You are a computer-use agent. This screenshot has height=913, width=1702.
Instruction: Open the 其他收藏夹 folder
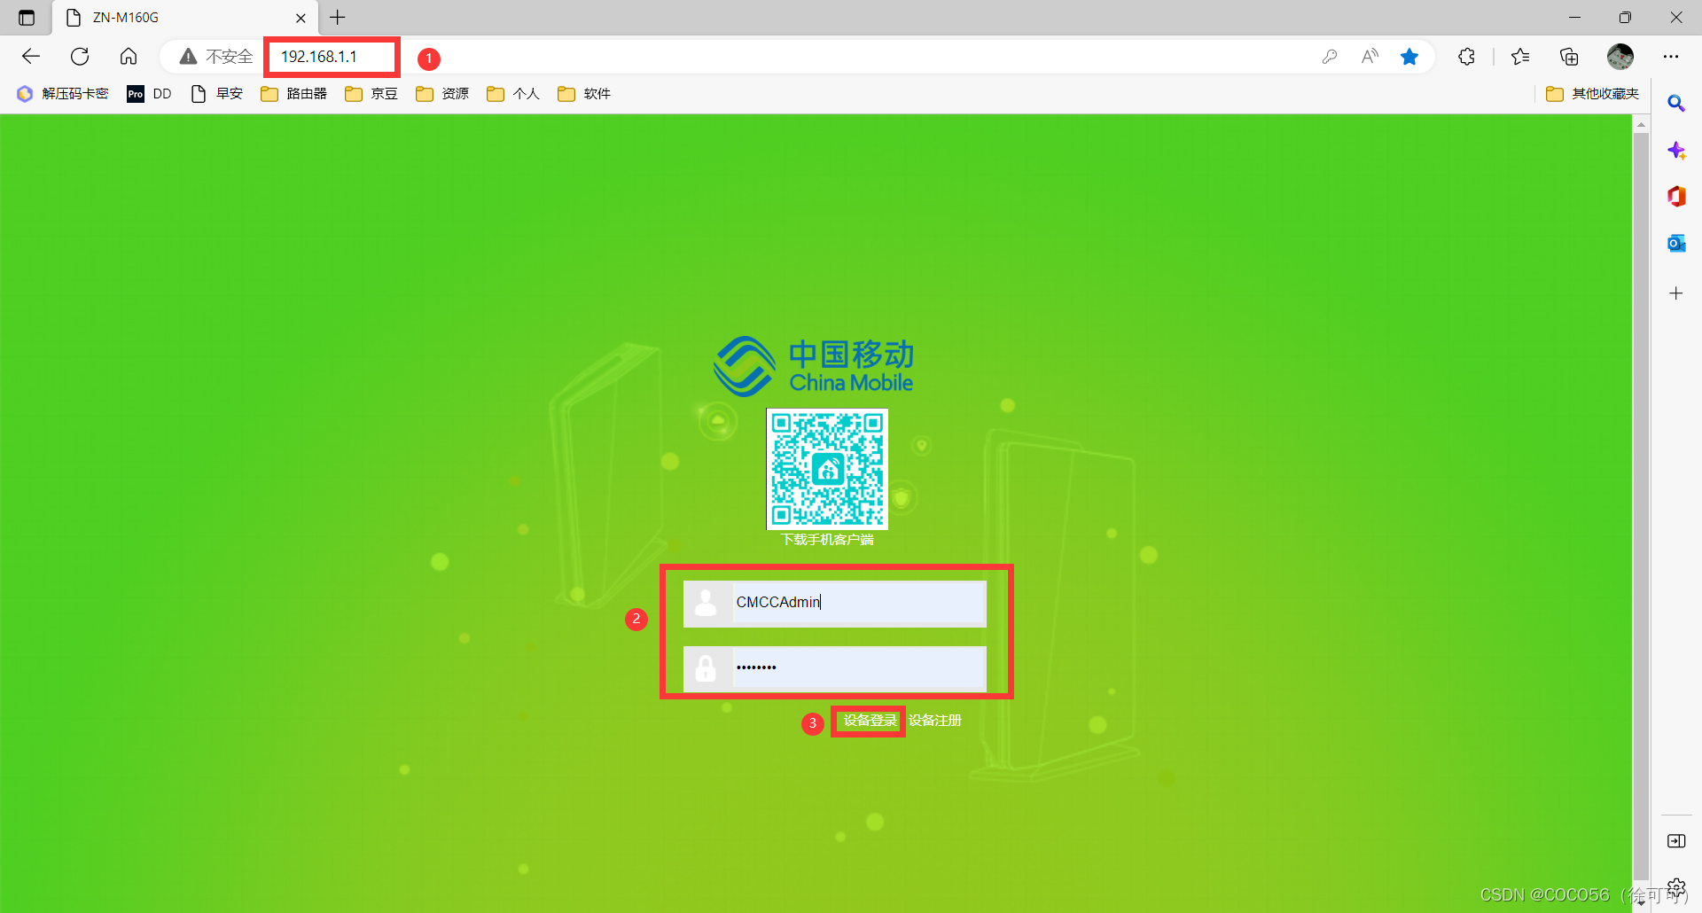(1592, 94)
